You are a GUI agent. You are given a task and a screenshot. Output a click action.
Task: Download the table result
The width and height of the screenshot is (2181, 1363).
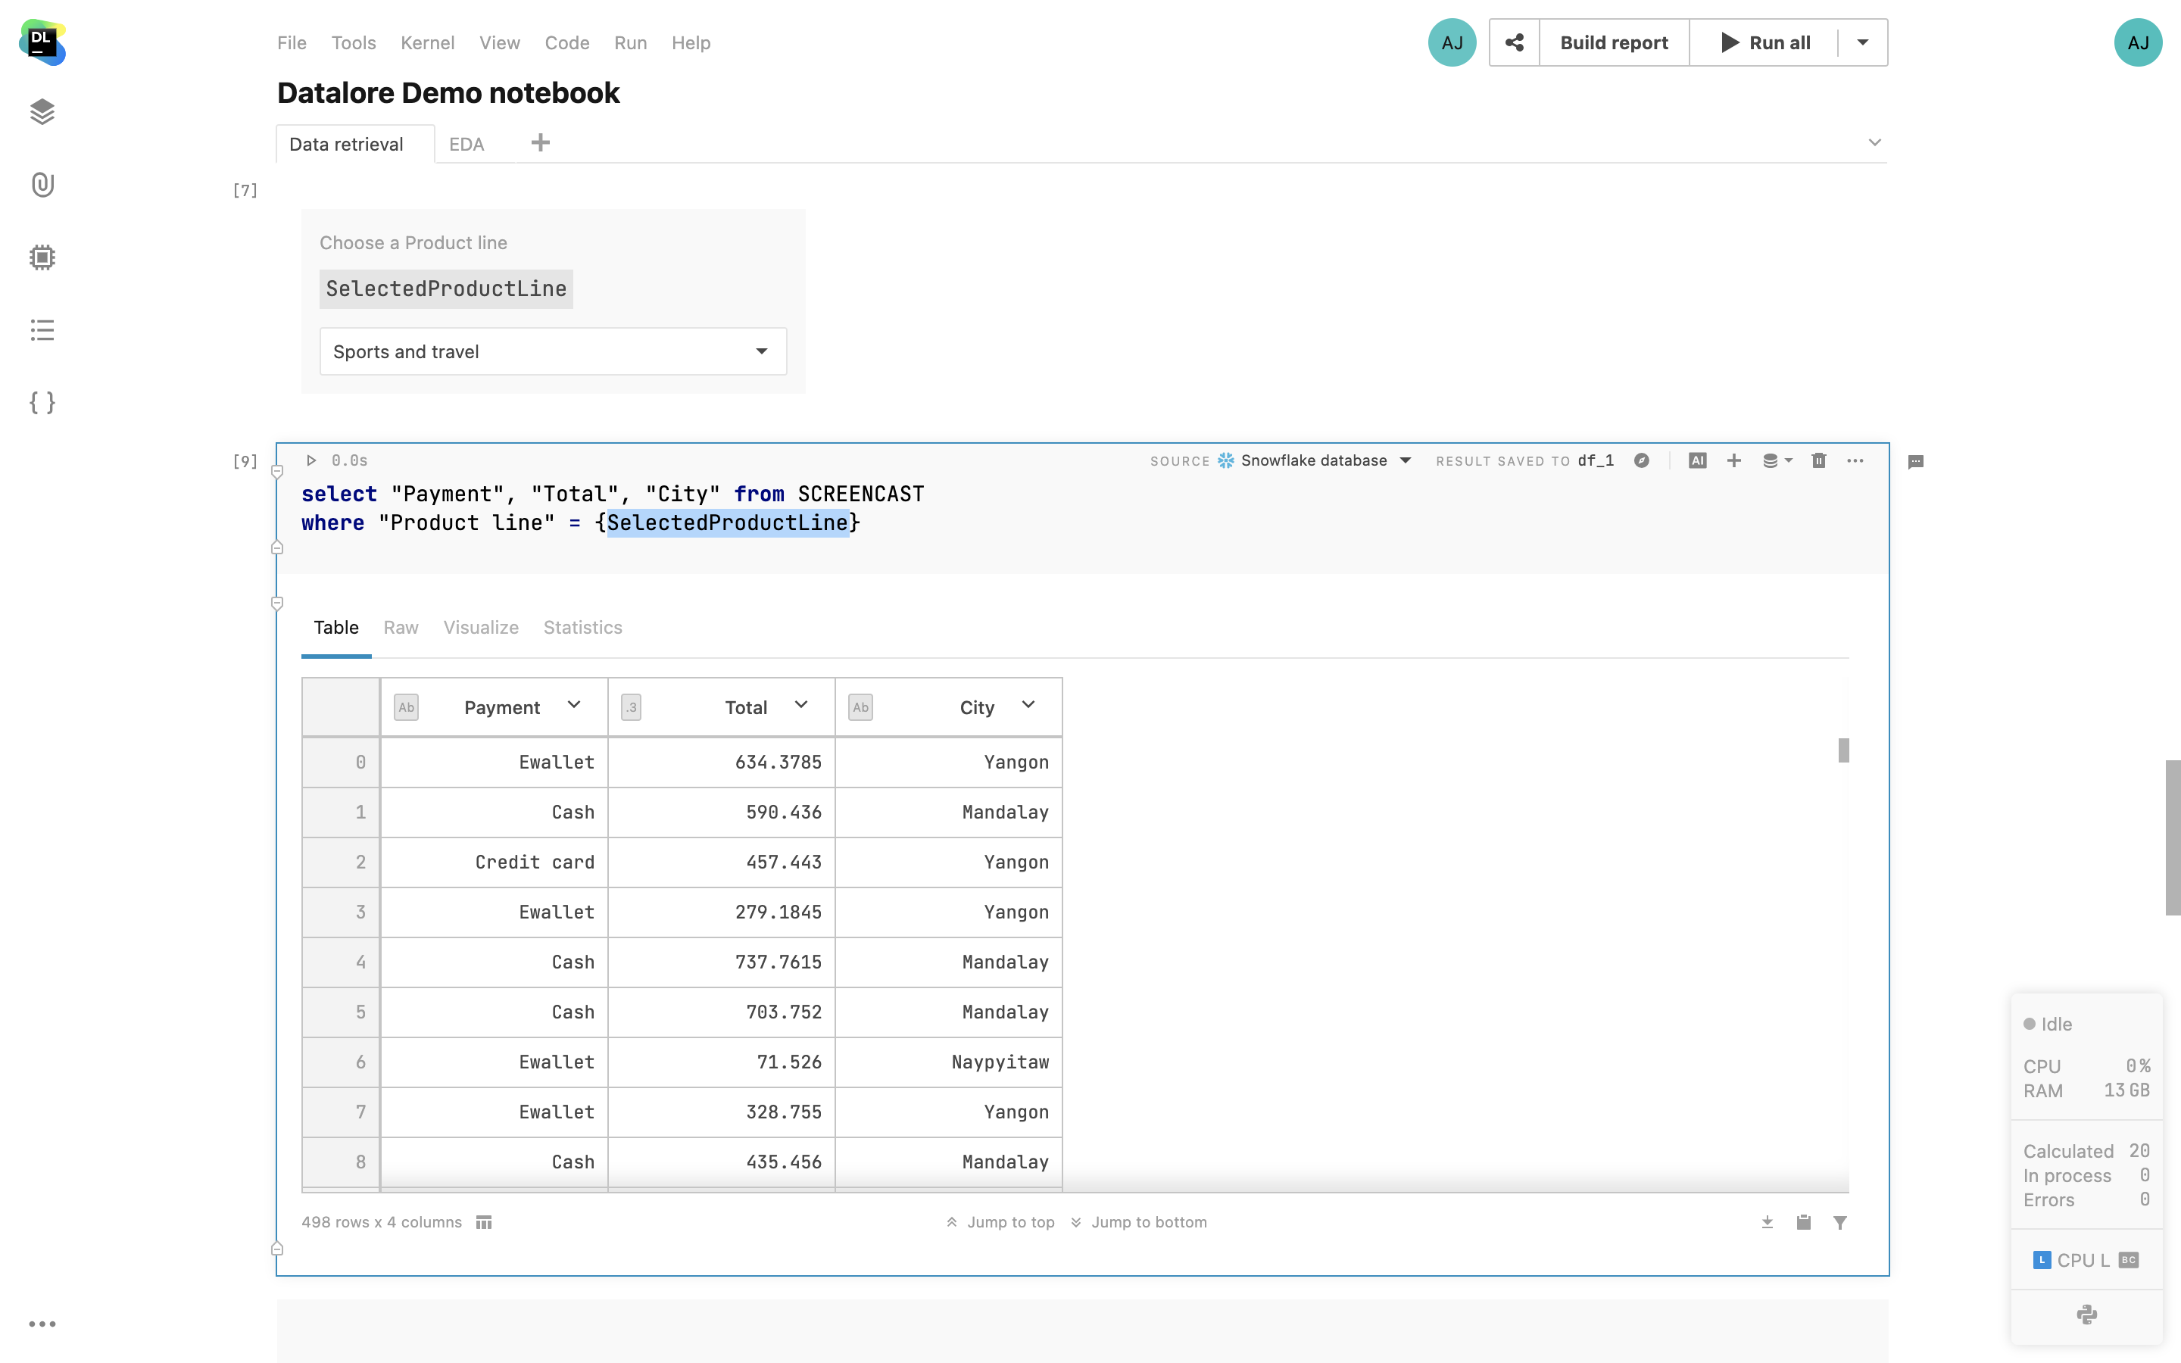[1767, 1222]
